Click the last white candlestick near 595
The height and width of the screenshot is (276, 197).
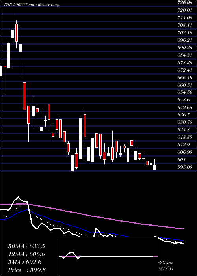click(154, 168)
